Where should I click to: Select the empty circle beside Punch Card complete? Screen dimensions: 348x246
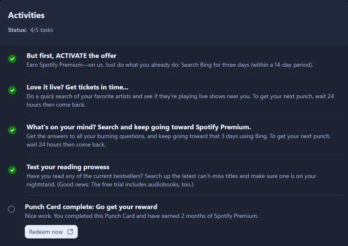tap(11, 209)
